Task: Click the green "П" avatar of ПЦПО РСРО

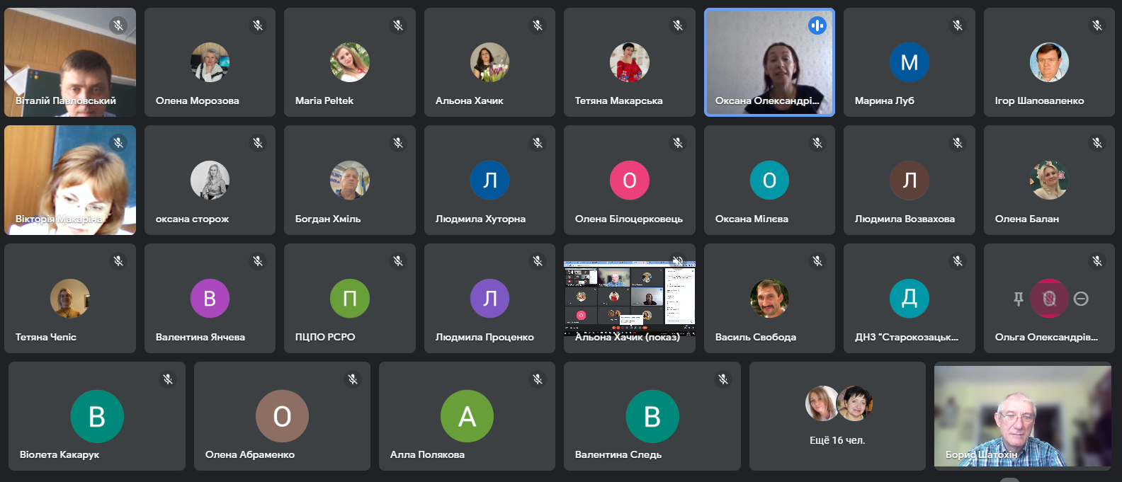Action: click(349, 299)
